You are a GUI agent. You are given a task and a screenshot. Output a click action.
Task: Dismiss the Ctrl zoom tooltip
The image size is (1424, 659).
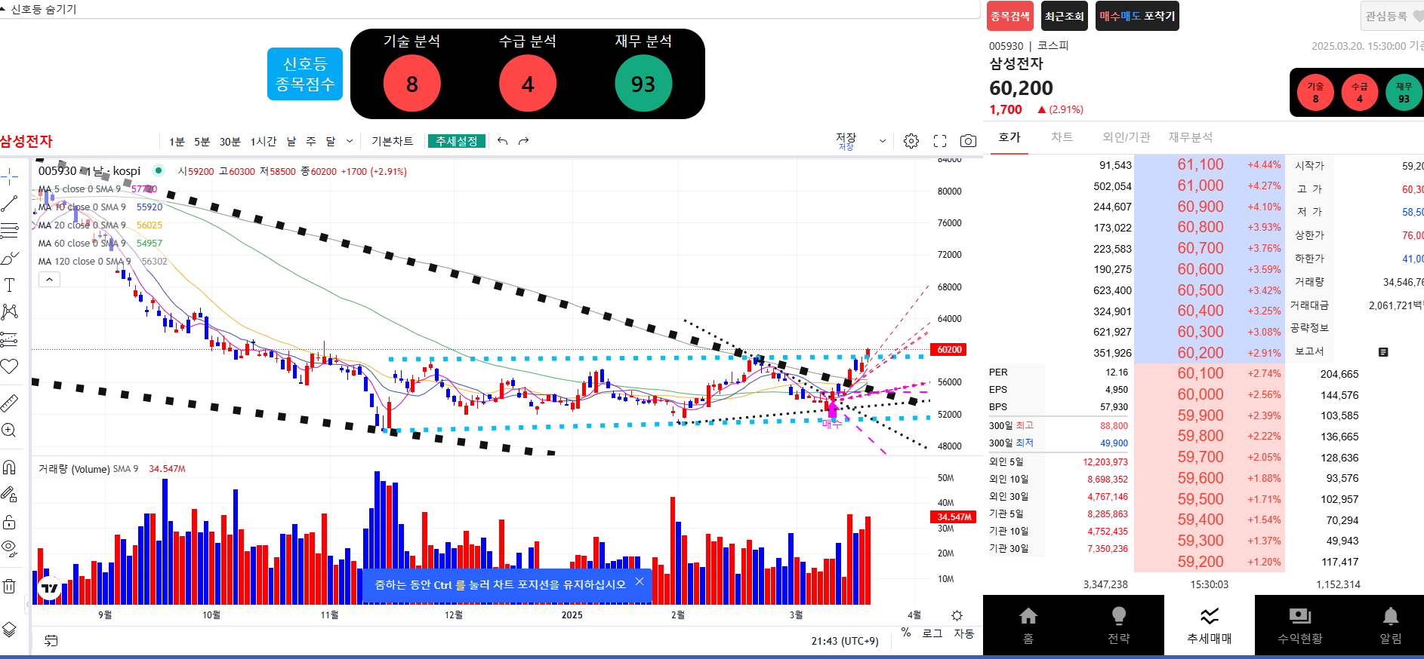click(x=640, y=581)
